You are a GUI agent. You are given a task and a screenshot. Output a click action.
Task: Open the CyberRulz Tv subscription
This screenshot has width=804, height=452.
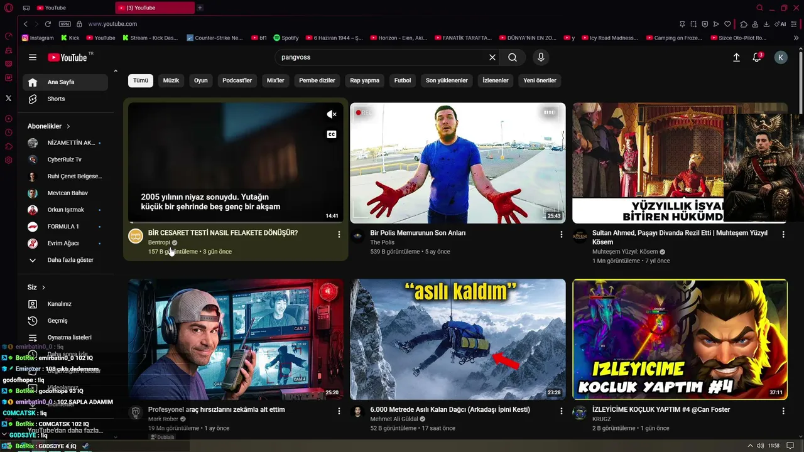[65, 159]
